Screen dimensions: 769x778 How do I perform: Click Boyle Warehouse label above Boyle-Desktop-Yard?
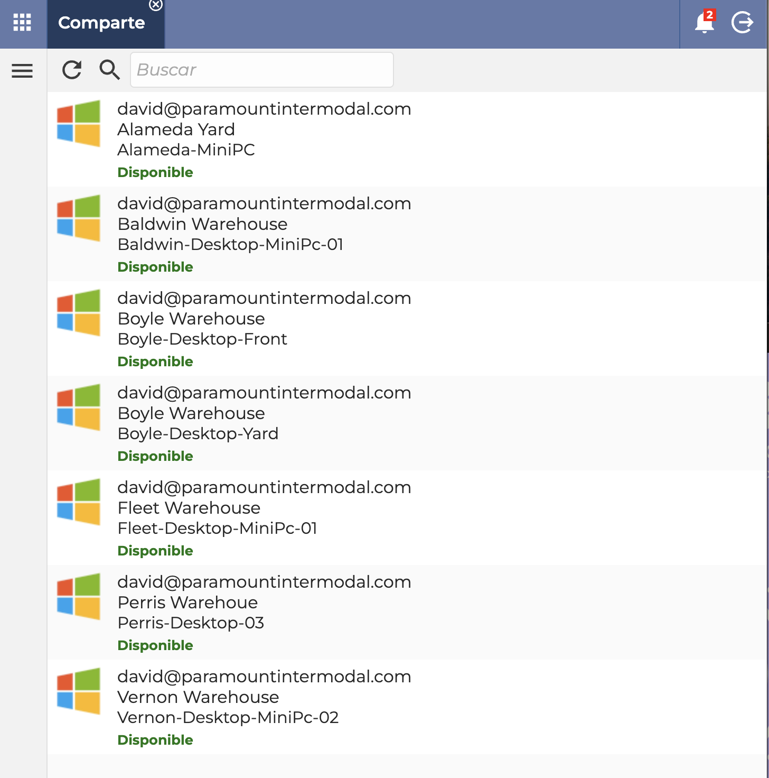click(x=191, y=413)
